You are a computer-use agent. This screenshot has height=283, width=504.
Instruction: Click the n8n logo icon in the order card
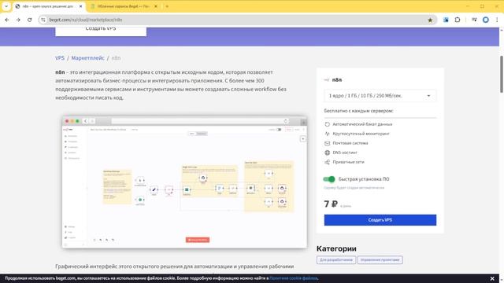click(x=327, y=80)
